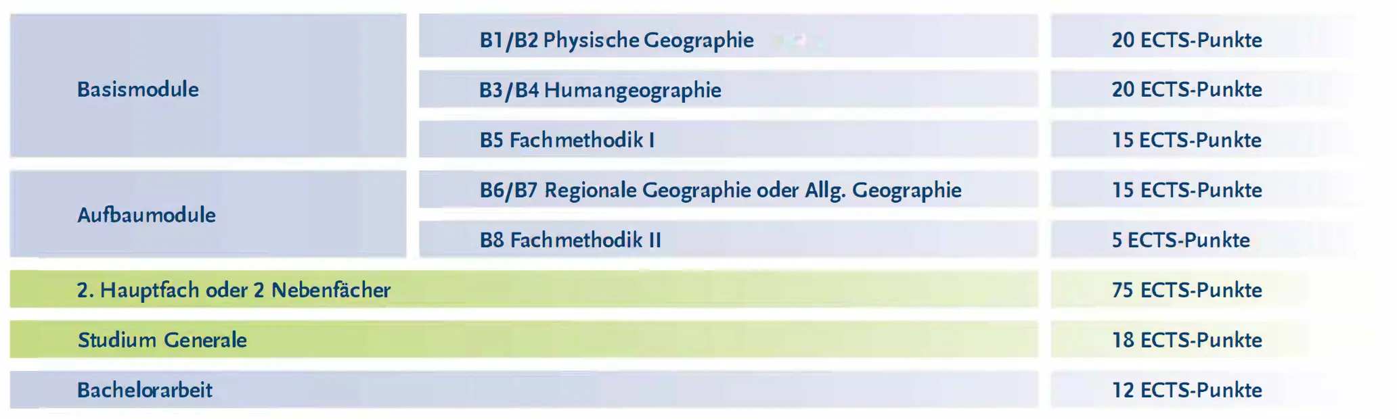This screenshot has height=419, width=1397.
Task: Click the 18 ECTS-Punkte cell
Action: [x=1187, y=340]
